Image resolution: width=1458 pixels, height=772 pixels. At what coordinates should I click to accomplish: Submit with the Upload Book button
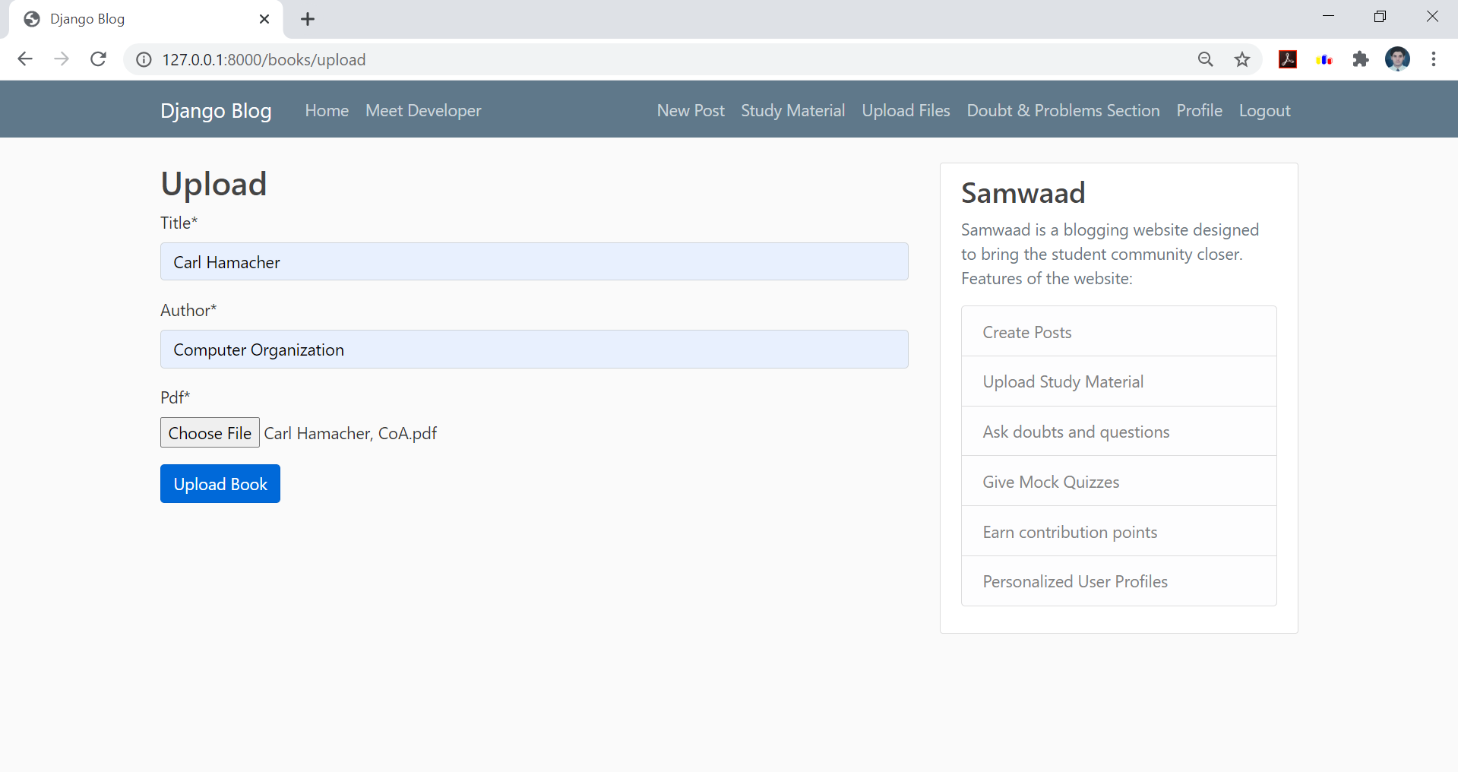pyautogui.click(x=220, y=484)
